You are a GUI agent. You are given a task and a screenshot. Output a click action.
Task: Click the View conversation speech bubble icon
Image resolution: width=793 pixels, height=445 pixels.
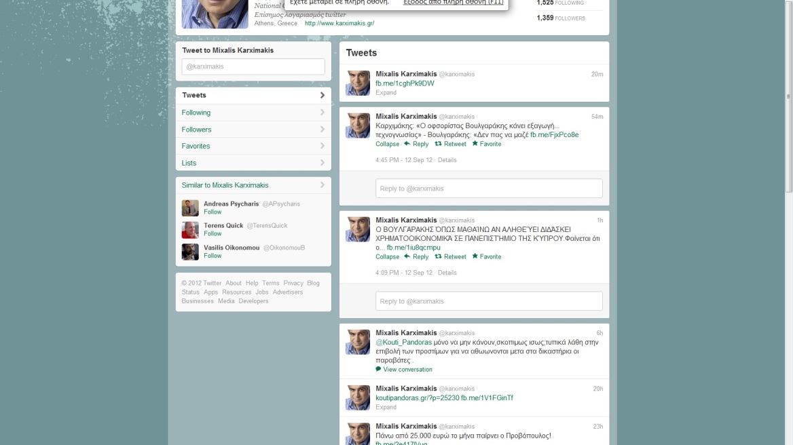(378, 370)
